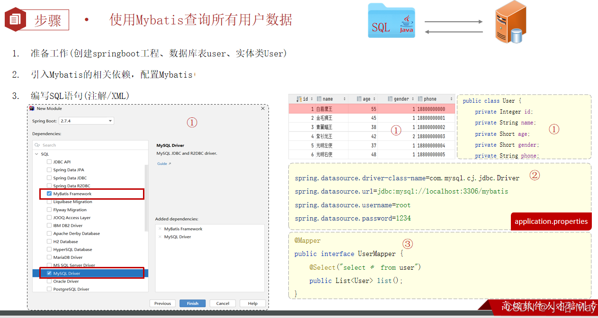This screenshot has width=598, height=318.
Task: Click the Finish button
Action: pyautogui.click(x=193, y=303)
